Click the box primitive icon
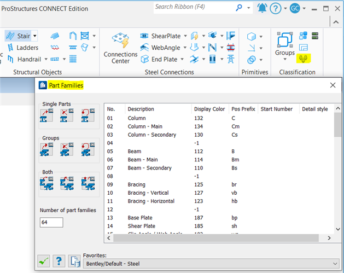 click(252, 36)
